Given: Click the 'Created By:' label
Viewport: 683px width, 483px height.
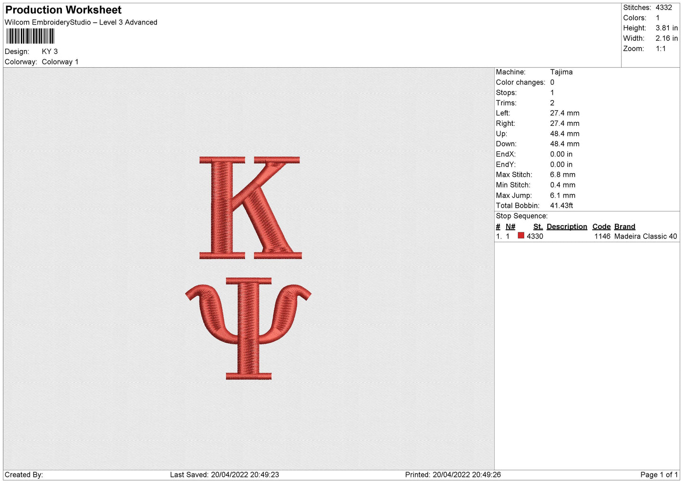Looking at the screenshot, I should pyautogui.click(x=24, y=474).
